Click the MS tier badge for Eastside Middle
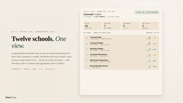This screenshot has width=183, height=103. 87,49
